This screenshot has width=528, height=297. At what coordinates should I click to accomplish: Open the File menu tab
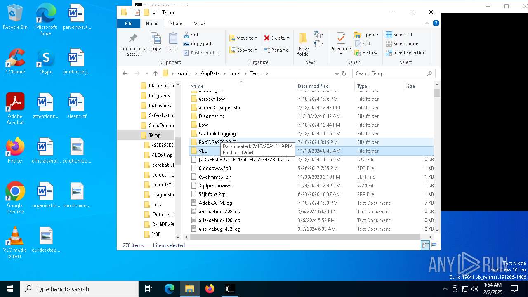pyautogui.click(x=129, y=24)
